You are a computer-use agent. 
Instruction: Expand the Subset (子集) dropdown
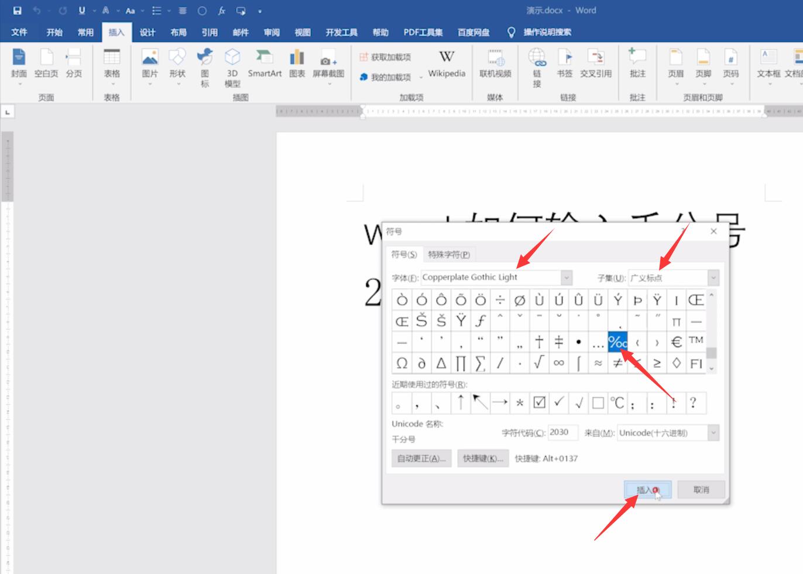click(713, 278)
